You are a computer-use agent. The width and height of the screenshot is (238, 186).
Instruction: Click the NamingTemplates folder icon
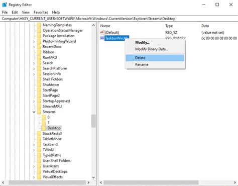pos(39,25)
